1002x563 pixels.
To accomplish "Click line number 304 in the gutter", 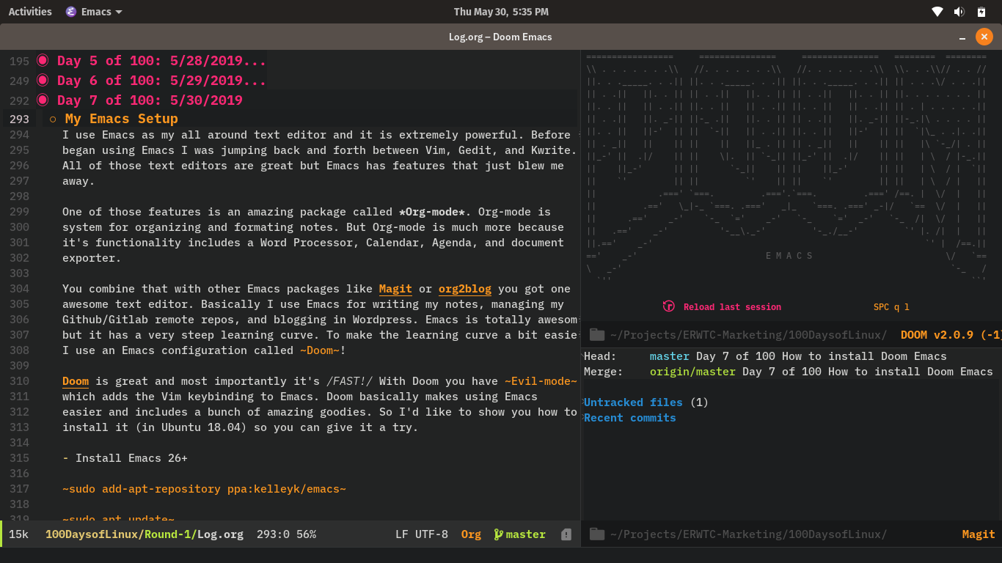I will pyautogui.click(x=20, y=289).
